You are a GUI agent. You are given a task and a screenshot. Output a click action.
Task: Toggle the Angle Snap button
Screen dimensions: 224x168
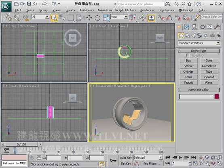pos(169,18)
